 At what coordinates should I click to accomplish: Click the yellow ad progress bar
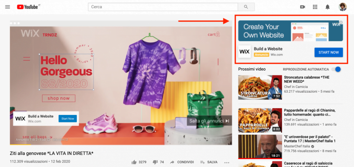coord(20,144)
